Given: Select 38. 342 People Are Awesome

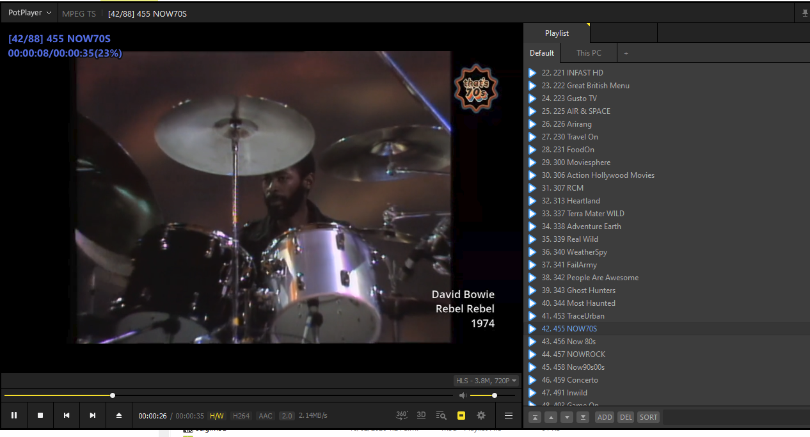Looking at the screenshot, I should pos(667,278).
